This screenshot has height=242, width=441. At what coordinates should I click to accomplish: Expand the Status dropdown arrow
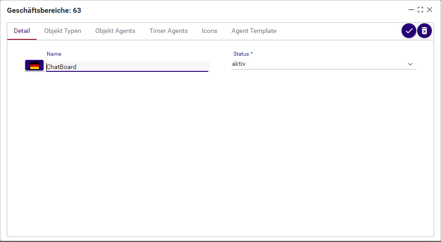pos(410,65)
